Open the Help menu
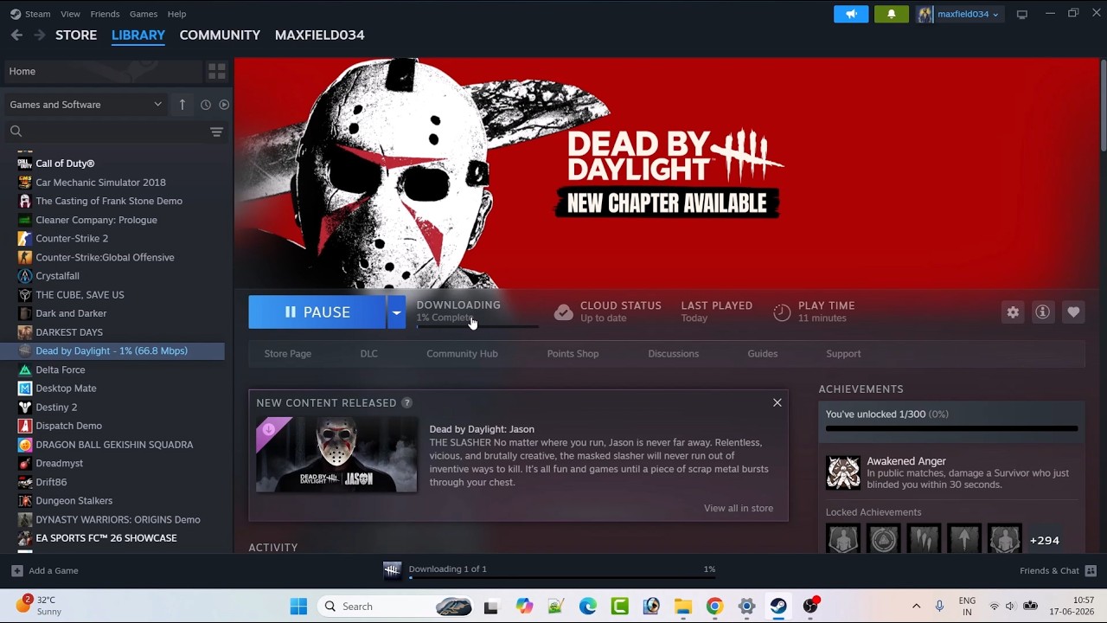1107x623 pixels. click(x=176, y=14)
